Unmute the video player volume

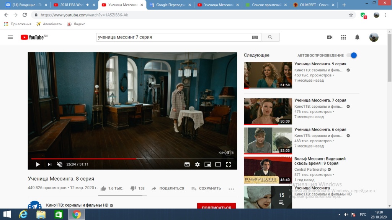[59, 164]
